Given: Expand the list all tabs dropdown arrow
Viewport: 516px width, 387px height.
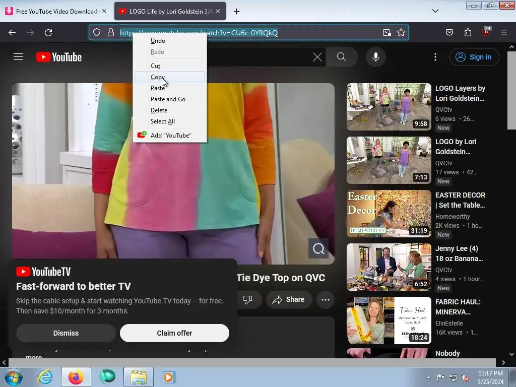Looking at the screenshot, I should point(435,11).
